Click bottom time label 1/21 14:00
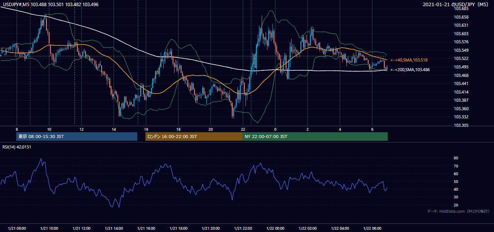The width and height of the screenshot is (494, 232). pyautogui.click(x=114, y=229)
